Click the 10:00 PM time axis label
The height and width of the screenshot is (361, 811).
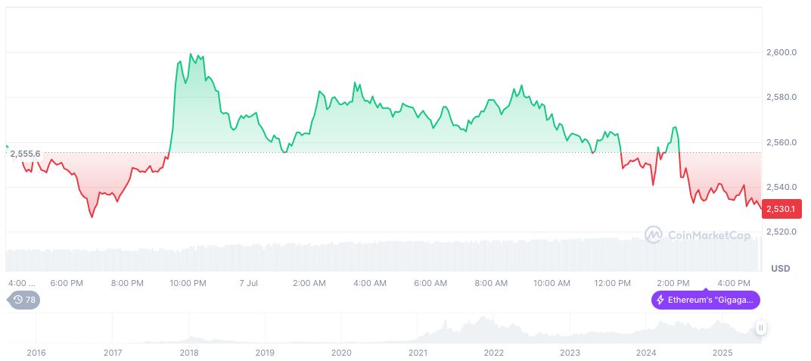click(x=188, y=283)
